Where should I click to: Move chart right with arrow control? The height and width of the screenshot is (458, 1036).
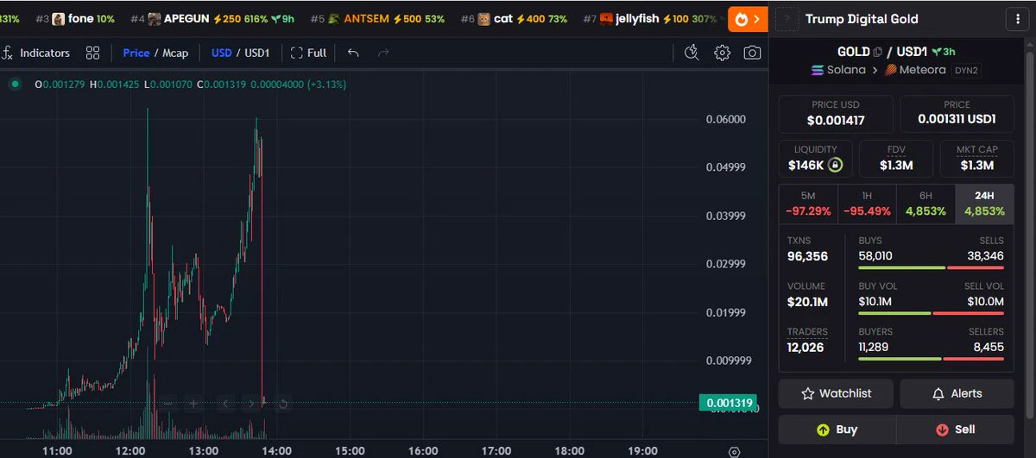(251, 403)
